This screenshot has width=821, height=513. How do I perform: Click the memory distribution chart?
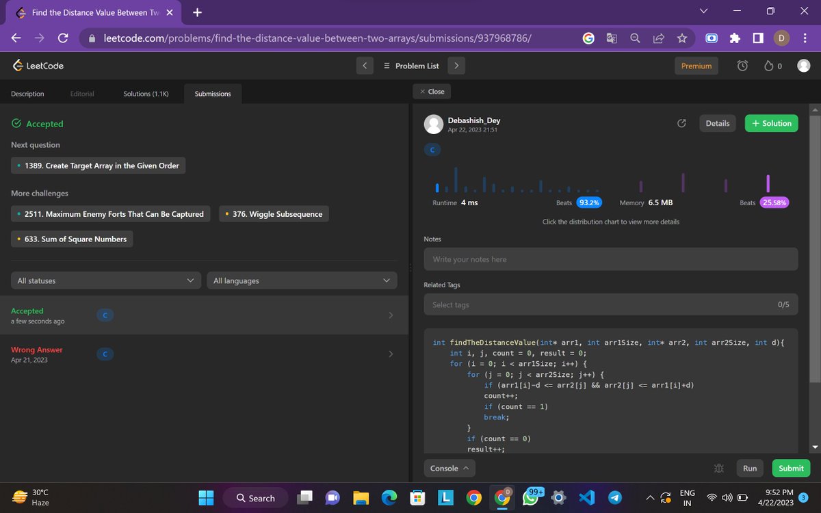[705, 181]
